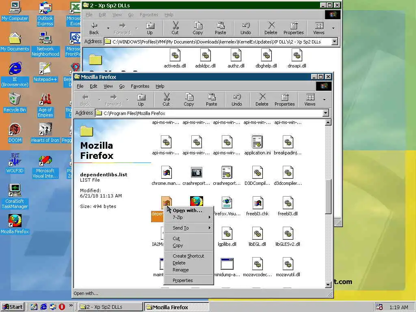Open Properties from the Mozilla Firefox window toolbar
Viewport: 416px width, 312px height.
285,100
